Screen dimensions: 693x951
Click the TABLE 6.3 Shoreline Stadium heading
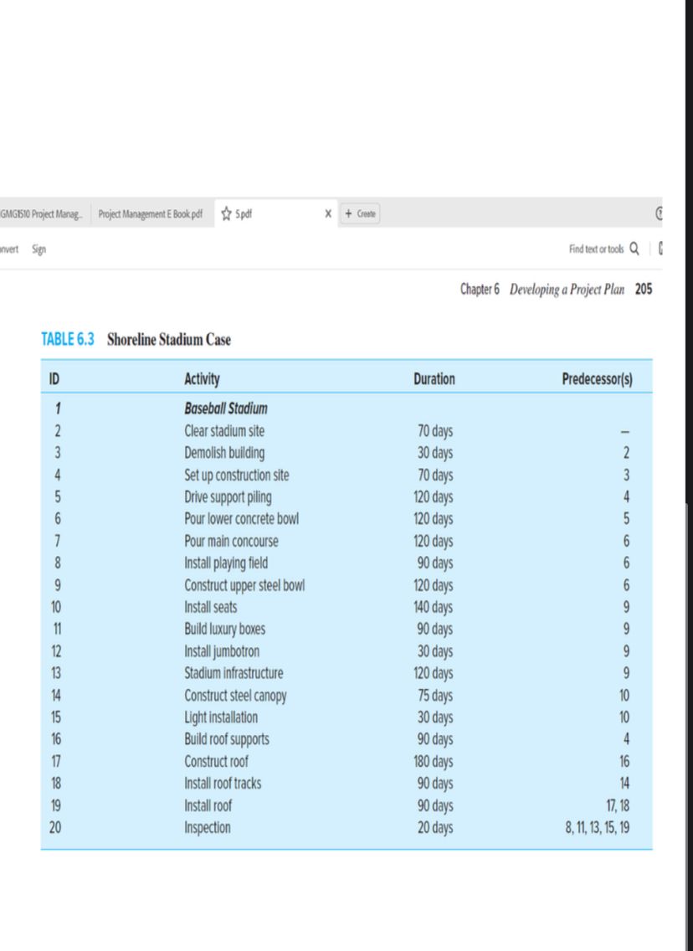click(x=136, y=340)
